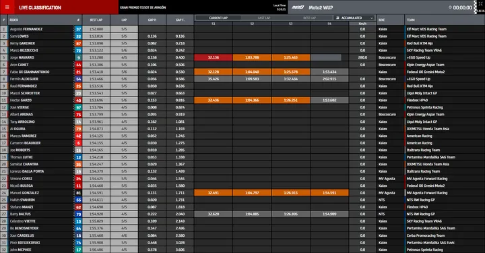Click MV Agusta bike in Simone Corsi's row
485x253 pixels.
point(387,179)
